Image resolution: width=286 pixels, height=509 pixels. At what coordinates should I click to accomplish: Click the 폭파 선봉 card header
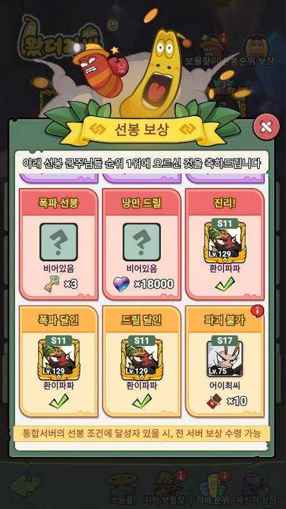(x=59, y=202)
